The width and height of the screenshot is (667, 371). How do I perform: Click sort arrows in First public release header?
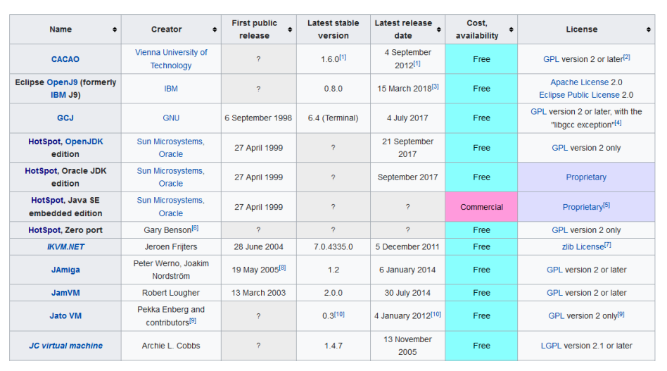tap(290, 30)
